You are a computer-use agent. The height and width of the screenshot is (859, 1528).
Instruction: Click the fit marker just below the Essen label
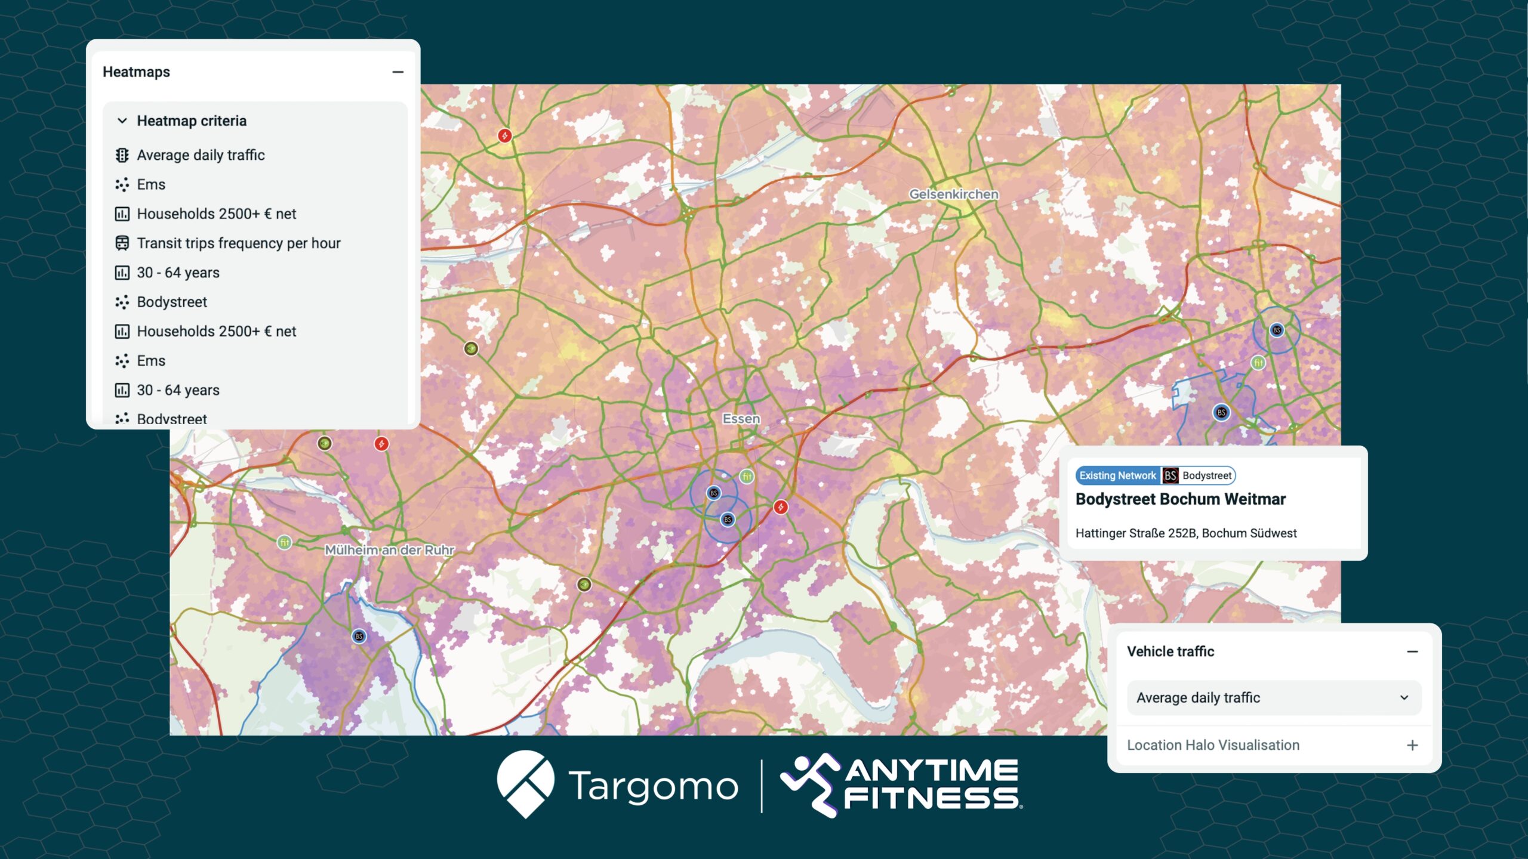point(747,476)
